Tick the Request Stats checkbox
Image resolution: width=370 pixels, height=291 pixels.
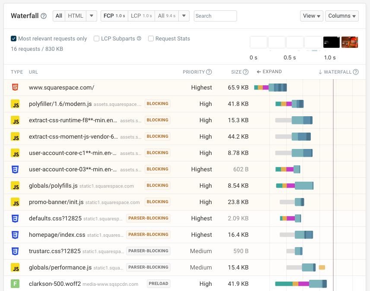point(151,39)
